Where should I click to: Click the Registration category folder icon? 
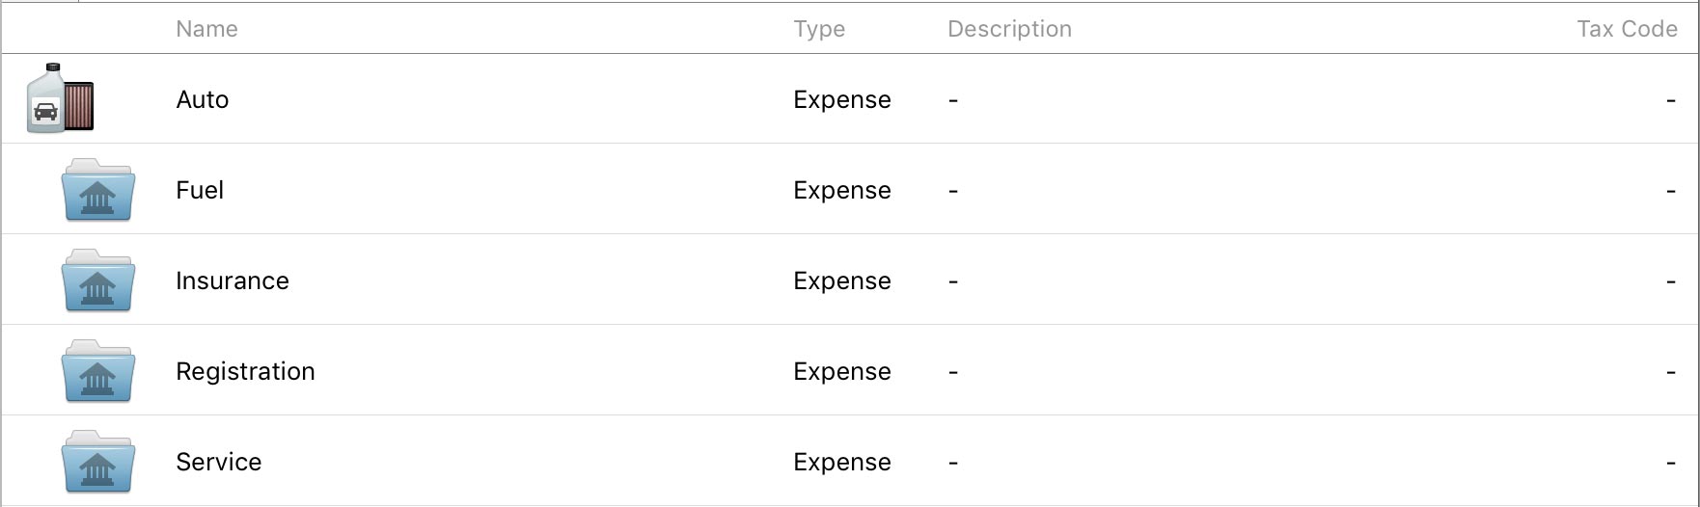97,372
